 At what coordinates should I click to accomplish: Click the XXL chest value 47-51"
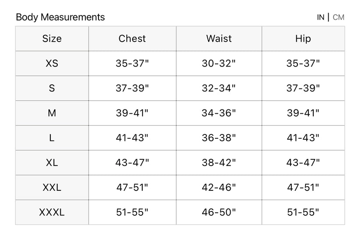(132, 188)
